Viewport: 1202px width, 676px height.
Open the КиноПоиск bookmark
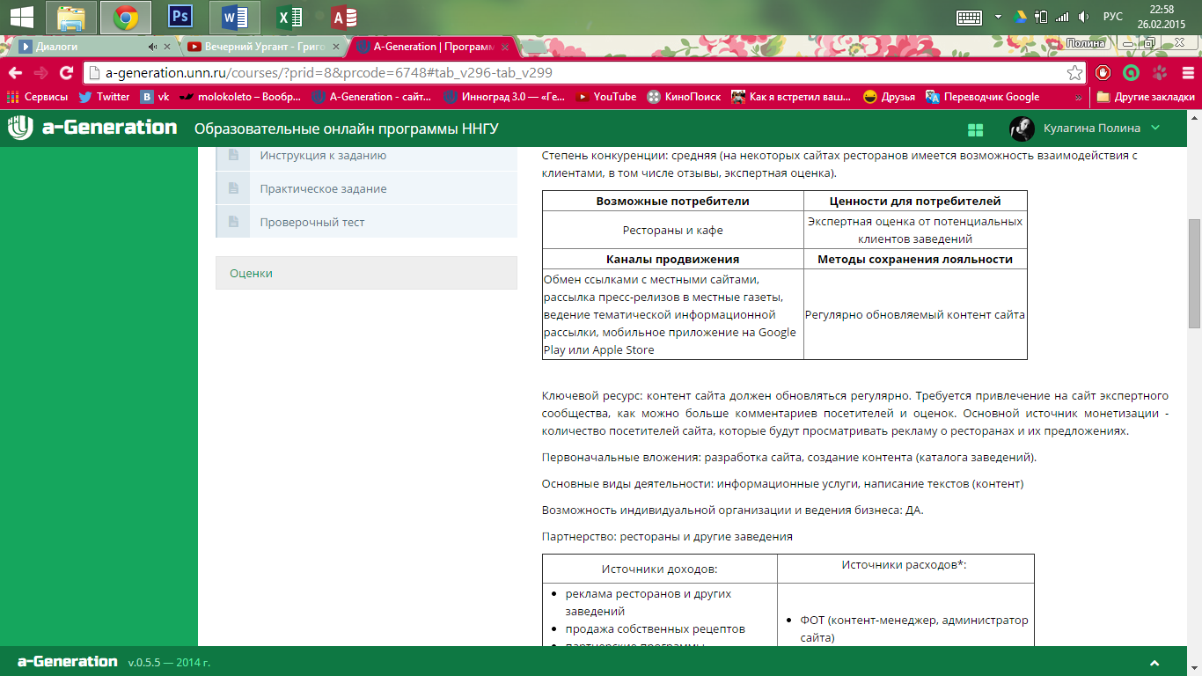click(684, 97)
